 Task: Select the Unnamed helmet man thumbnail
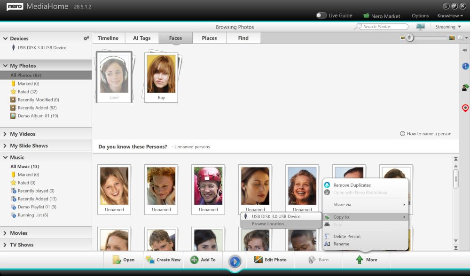(x=208, y=190)
